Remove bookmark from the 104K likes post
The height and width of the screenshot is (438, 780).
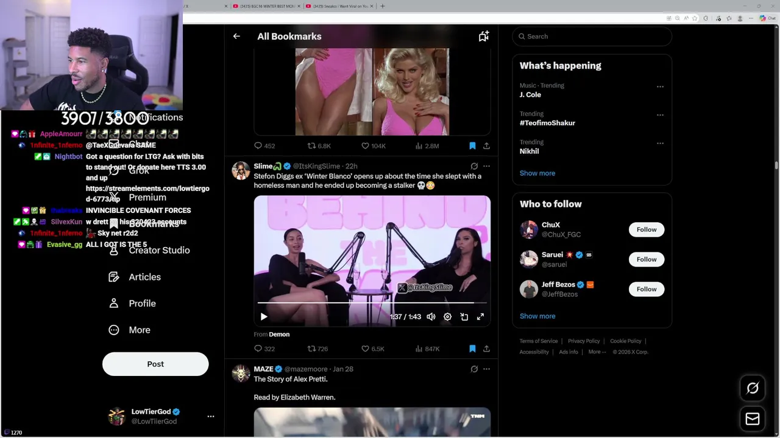(x=472, y=146)
